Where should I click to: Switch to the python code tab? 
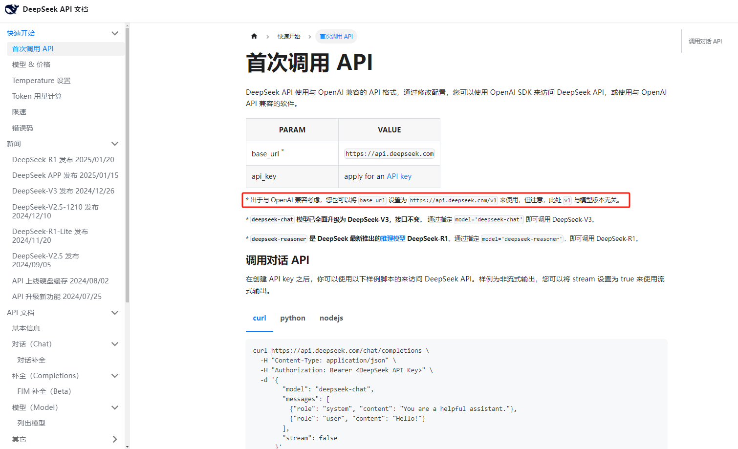(x=292, y=318)
